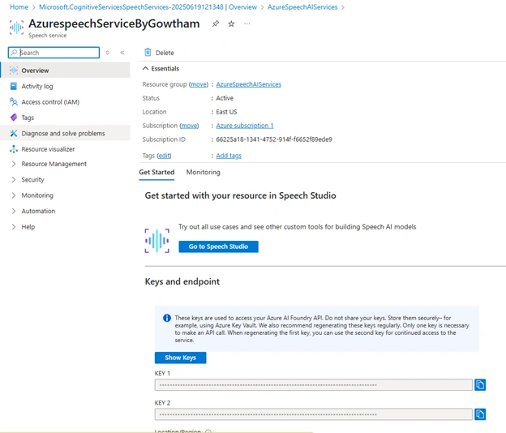Click the small diamond icon beside search box
The width and height of the screenshot is (506, 433).
pos(108,53)
